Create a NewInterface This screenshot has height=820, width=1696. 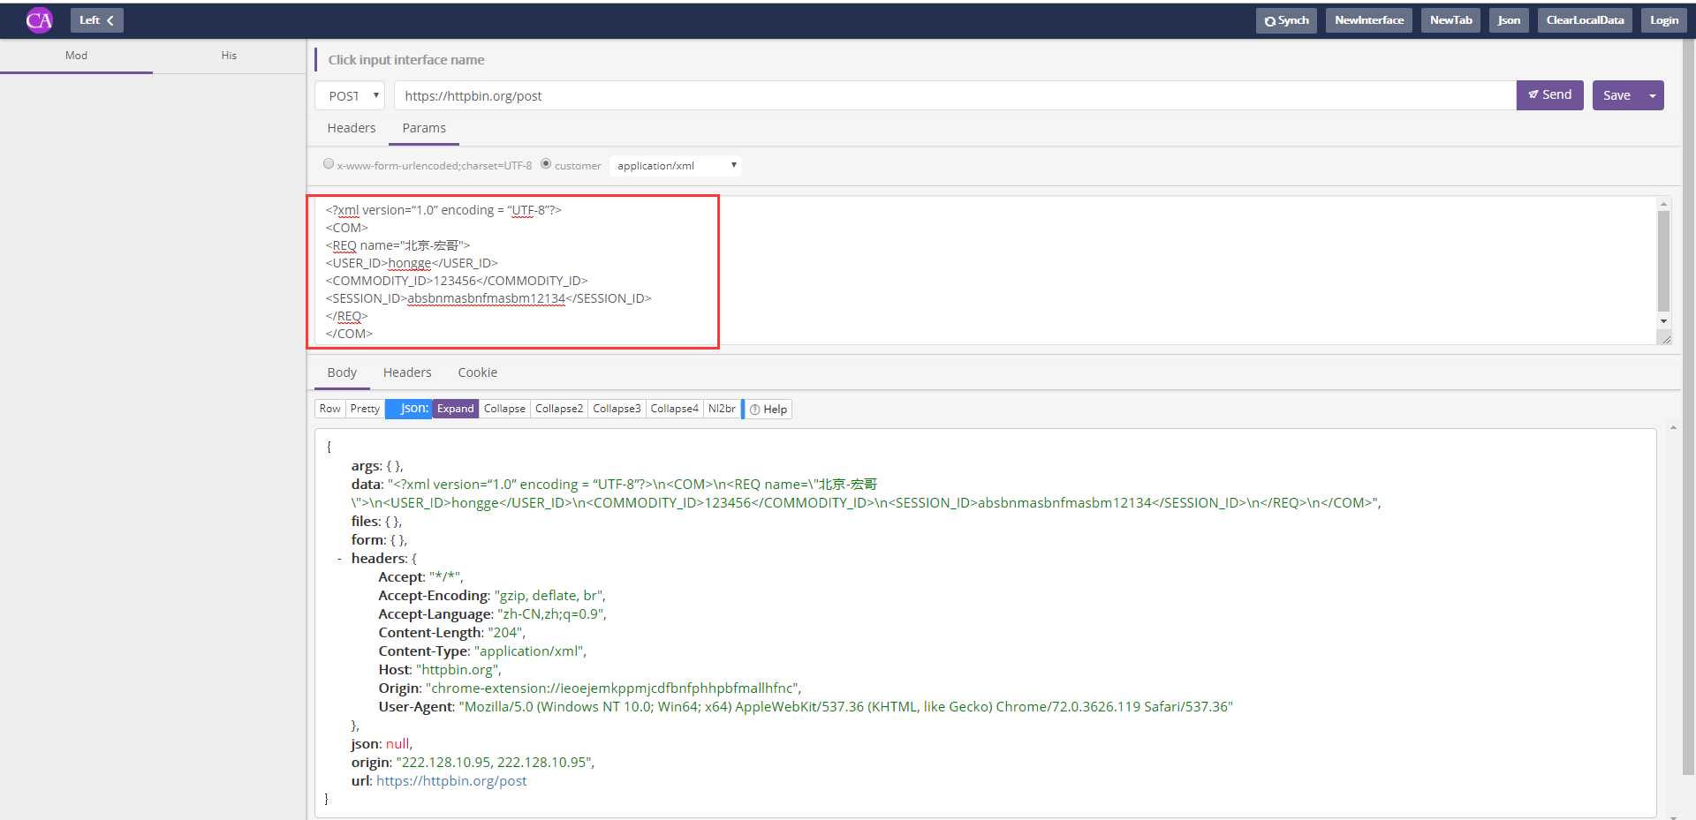coord(1368,20)
